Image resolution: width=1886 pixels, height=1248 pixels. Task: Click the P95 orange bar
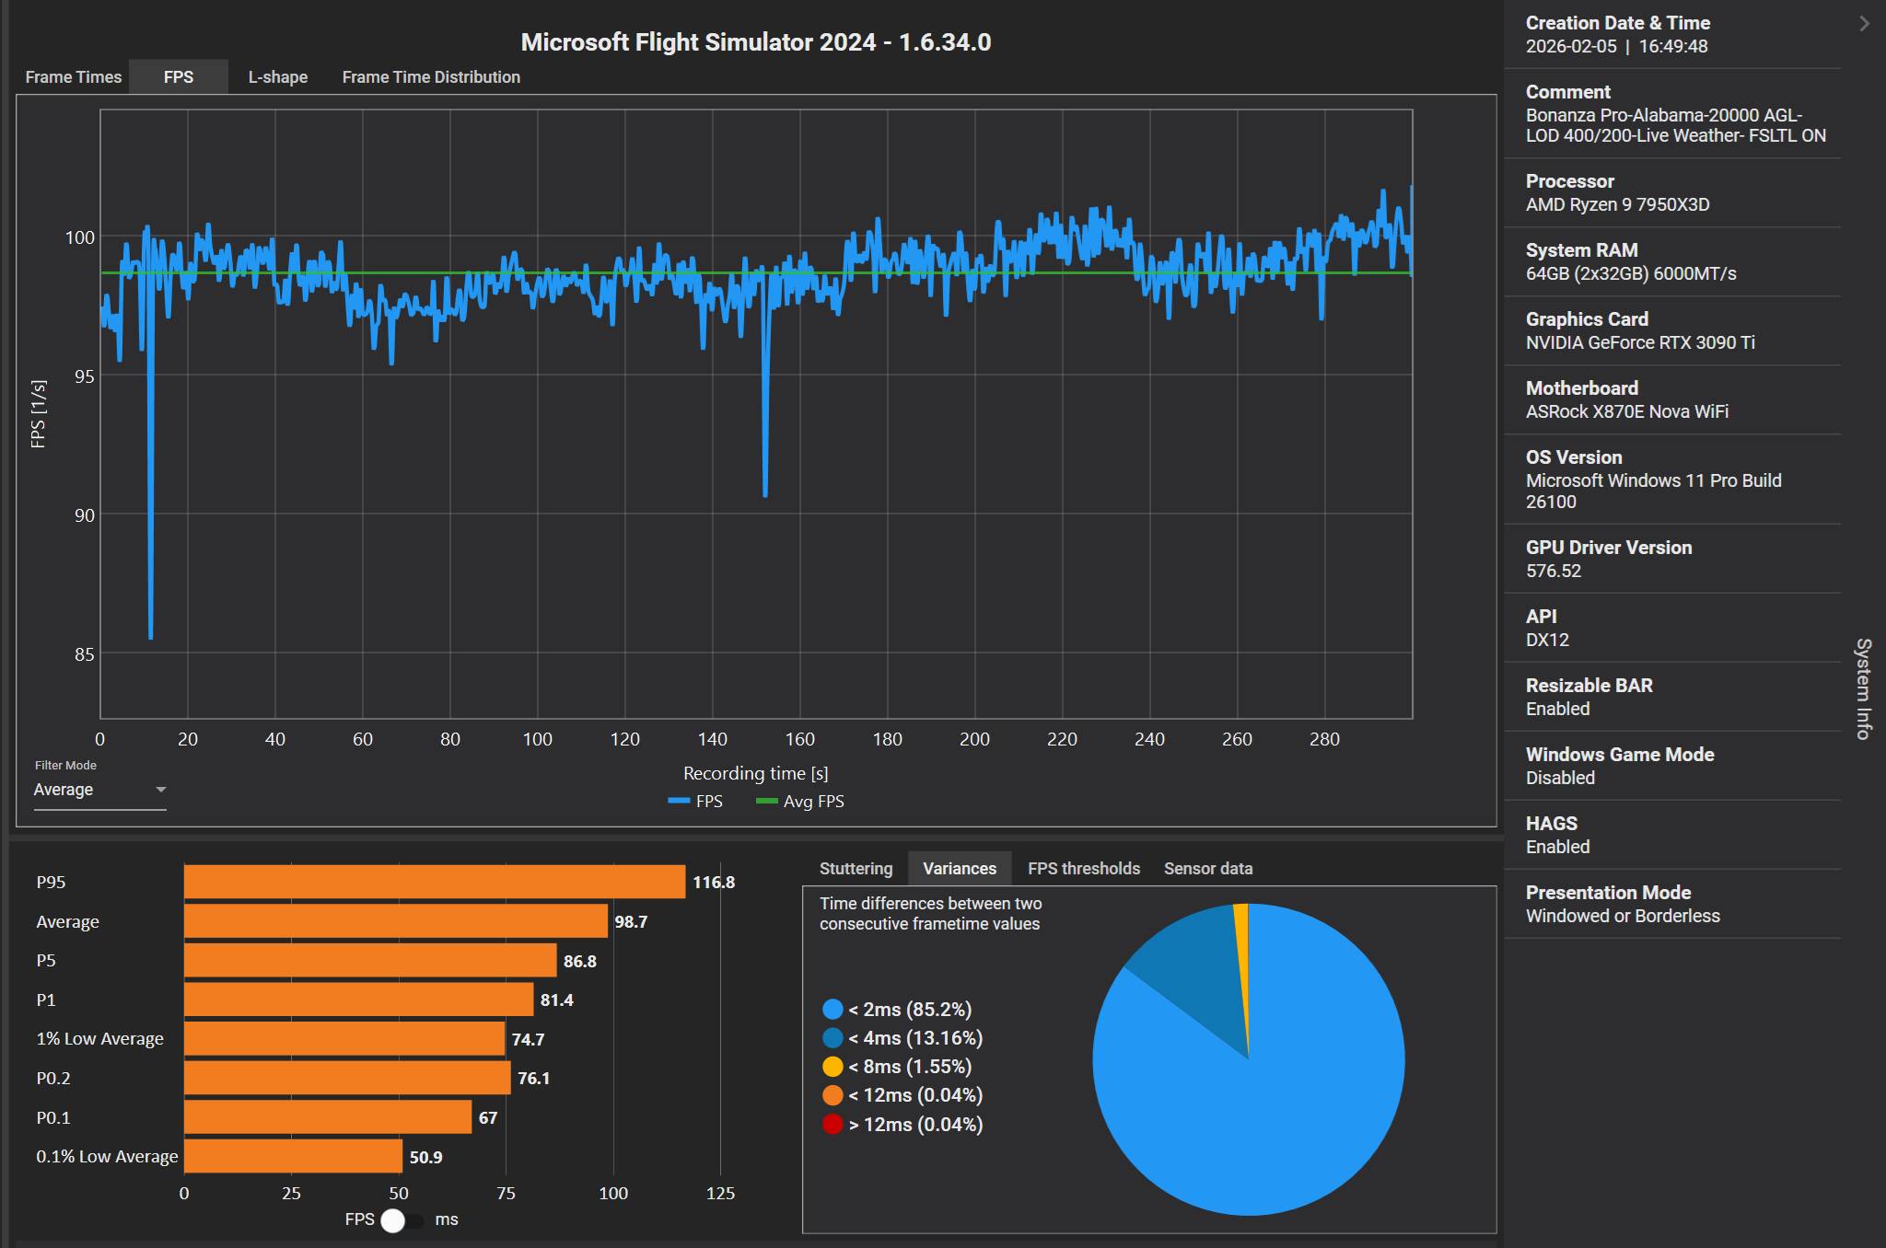tap(434, 882)
